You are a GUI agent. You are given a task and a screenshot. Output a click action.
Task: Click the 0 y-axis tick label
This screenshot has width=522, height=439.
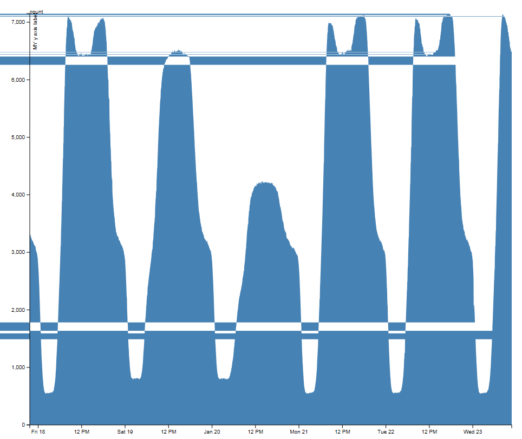click(23, 425)
